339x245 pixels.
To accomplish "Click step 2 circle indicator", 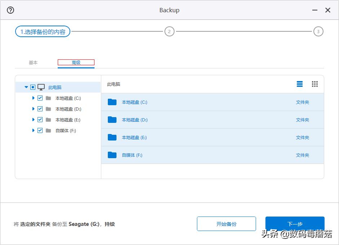I will pos(169,31).
